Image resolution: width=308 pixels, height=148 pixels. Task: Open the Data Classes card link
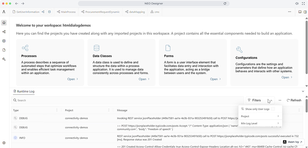pyautogui.click(x=144, y=79)
